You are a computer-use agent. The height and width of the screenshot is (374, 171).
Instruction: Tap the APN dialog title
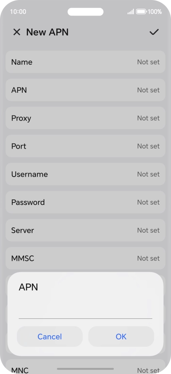click(28, 287)
